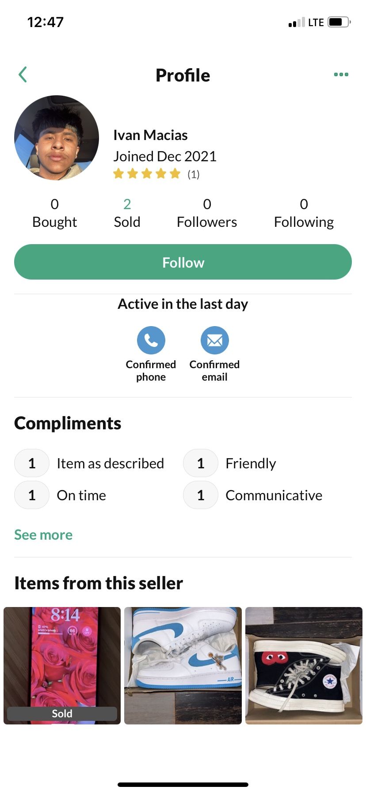Open See more compliments link
The height and width of the screenshot is (794, 366).
43,535
